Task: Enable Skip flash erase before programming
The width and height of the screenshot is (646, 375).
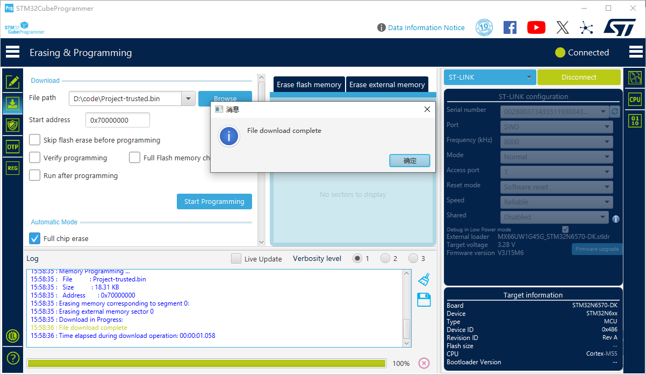Action: click(34, 140)
